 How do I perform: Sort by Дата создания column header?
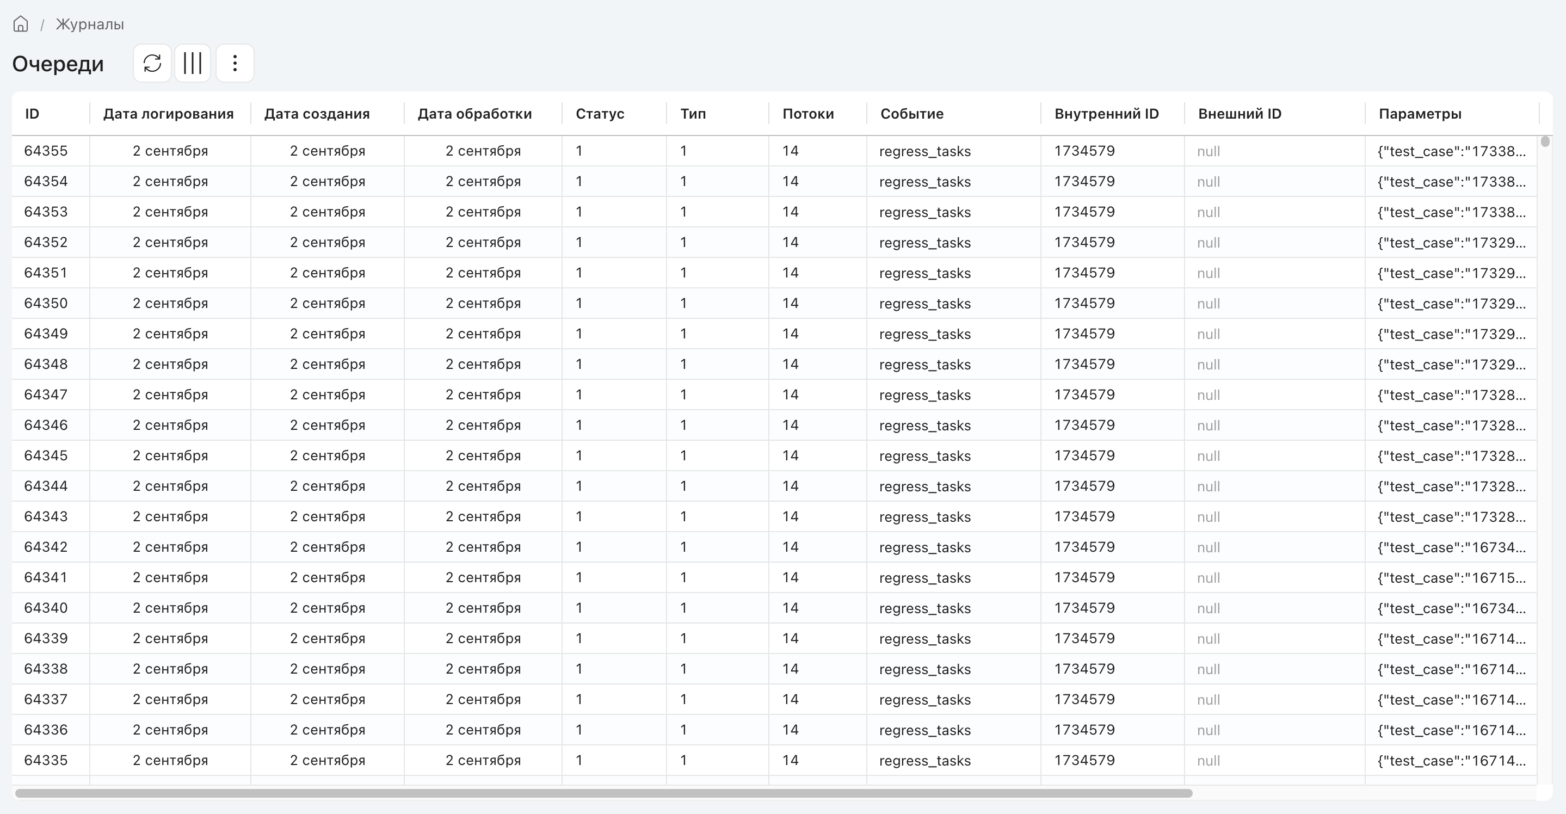[x=317, y=114]
